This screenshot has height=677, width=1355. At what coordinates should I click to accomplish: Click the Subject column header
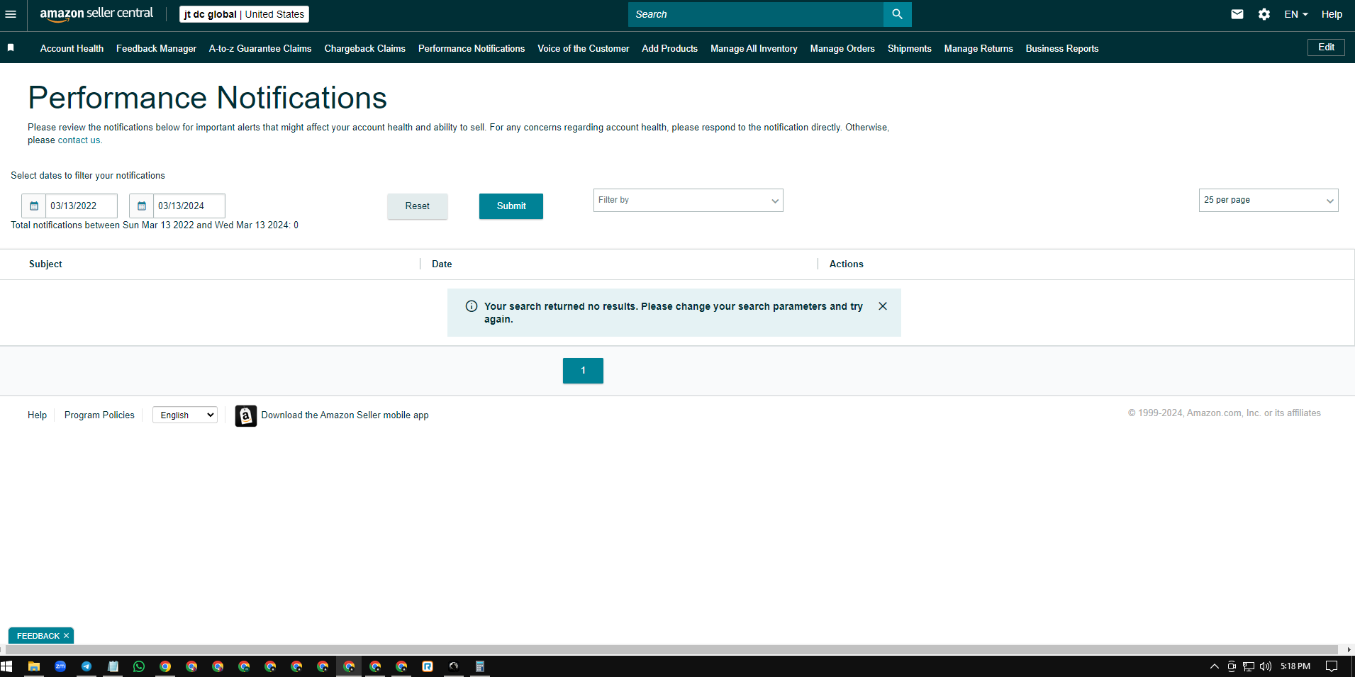coord(45,264)
